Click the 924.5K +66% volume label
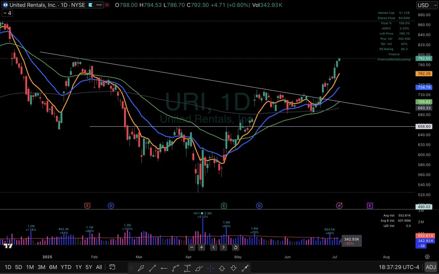439x274 pixels. 330,231
